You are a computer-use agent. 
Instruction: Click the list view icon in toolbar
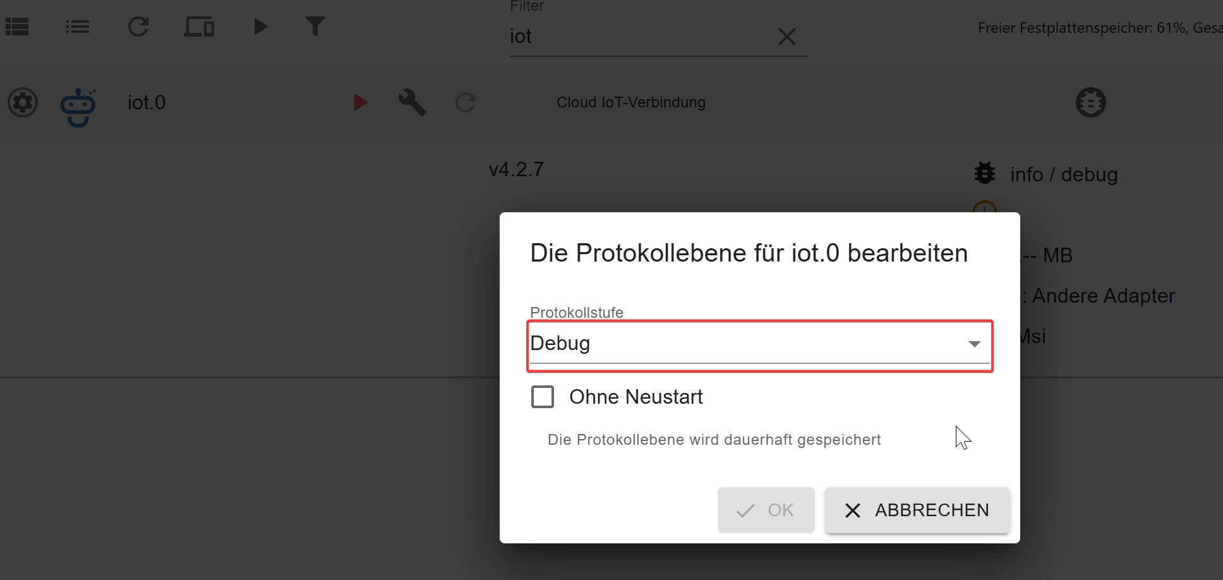(77, 27)
